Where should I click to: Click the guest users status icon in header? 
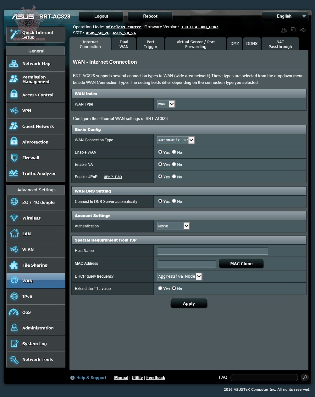(284, 30)
